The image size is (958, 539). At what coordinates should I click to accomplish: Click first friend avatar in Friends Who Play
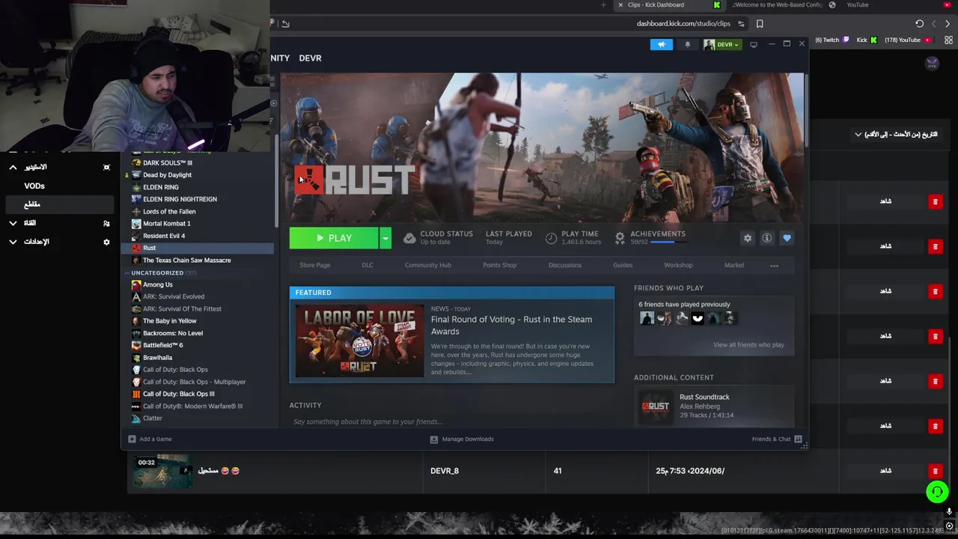coord(647,318)
